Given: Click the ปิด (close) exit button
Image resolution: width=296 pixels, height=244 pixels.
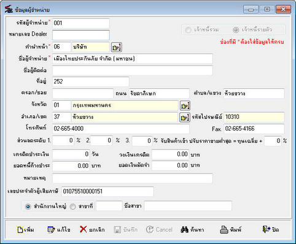Looking at the screenshot, I should [x=271, y=230].
